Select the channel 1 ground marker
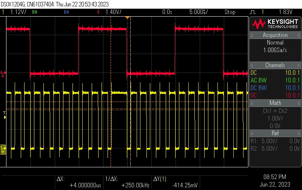This screenshot has height=190, width=302. (x=3, y=150)
